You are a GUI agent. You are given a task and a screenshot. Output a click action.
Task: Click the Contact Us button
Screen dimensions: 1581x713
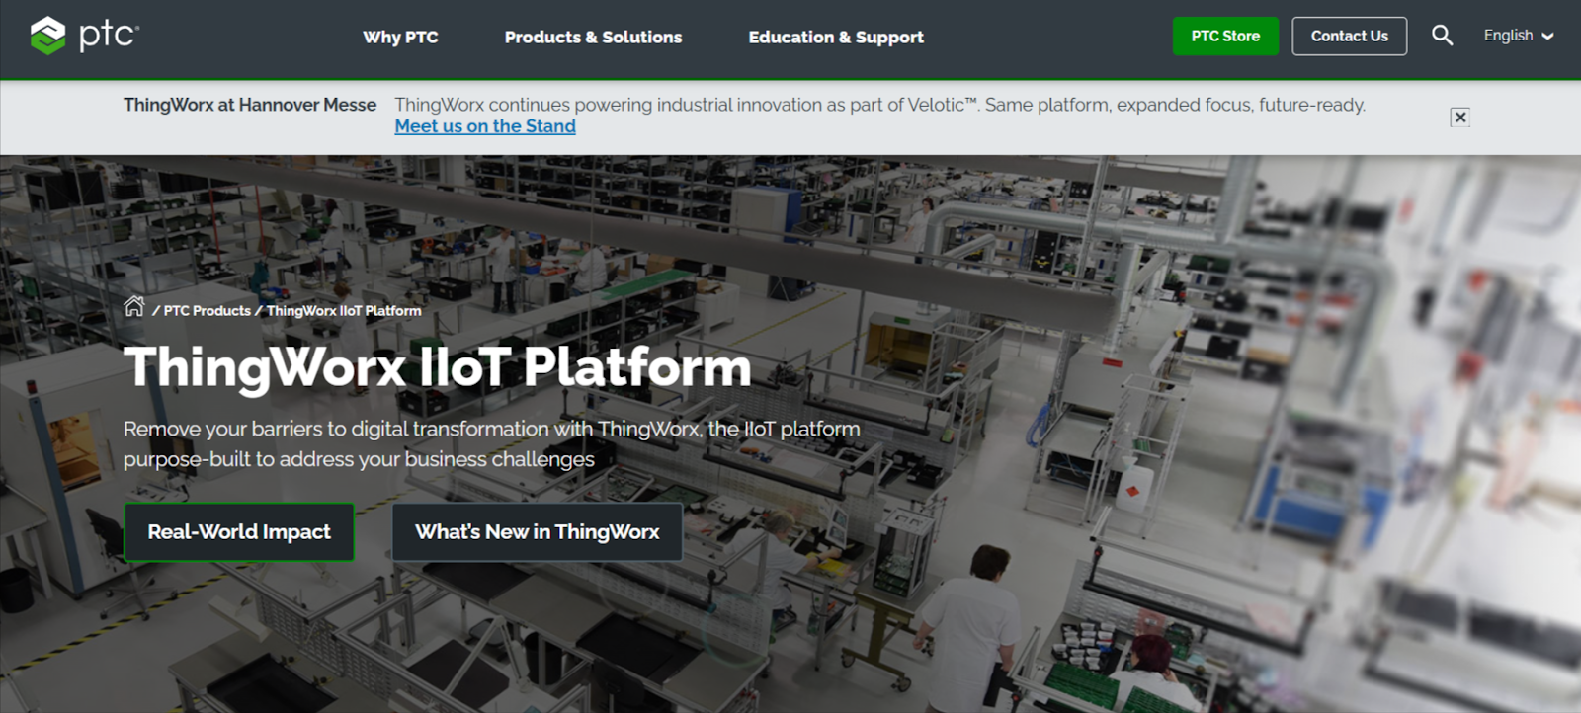(x=1350, y=37)
